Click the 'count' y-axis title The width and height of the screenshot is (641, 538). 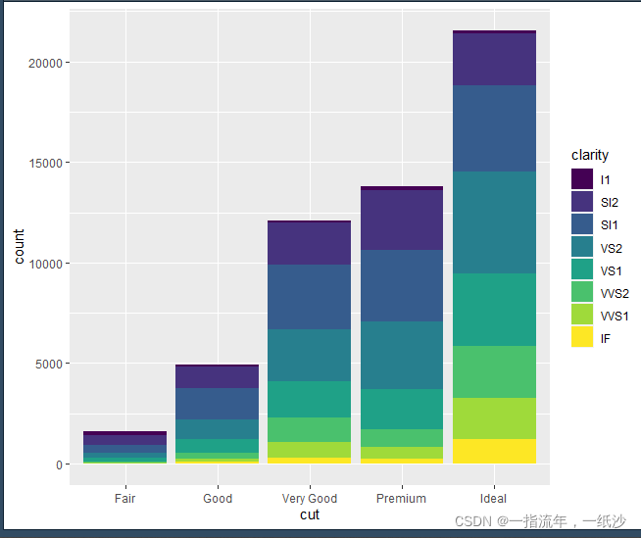(19, 247)
